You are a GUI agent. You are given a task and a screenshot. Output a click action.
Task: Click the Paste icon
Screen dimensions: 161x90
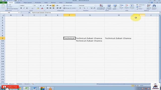3,6
